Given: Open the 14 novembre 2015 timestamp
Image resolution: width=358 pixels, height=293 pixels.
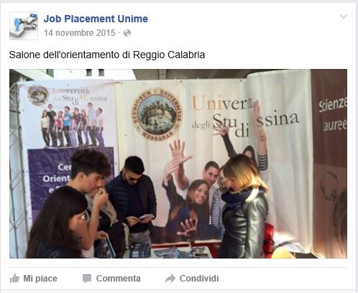Looking at the screenshot, I should [x=80, y=33].
